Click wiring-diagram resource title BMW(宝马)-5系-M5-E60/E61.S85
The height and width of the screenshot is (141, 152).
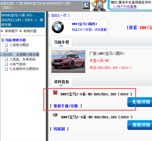(x=97, y=117)
